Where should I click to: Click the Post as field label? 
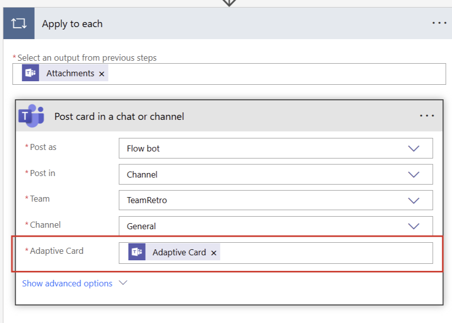[43, 147]
